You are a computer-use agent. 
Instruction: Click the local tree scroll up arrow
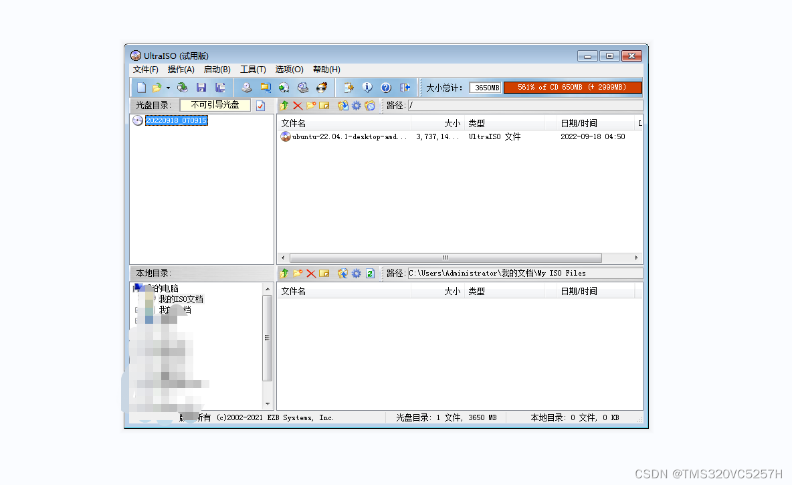coord(268,288)
